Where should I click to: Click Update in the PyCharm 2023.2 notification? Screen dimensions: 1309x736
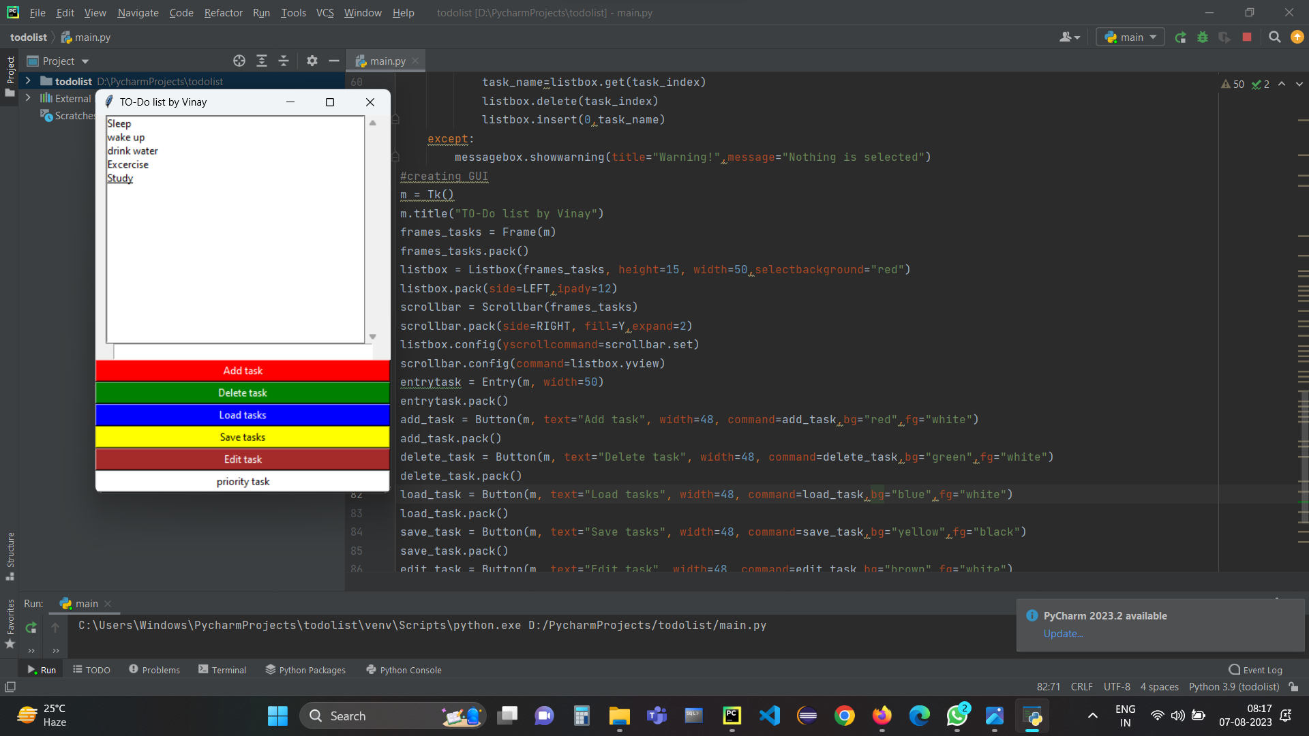(1062, 634)
